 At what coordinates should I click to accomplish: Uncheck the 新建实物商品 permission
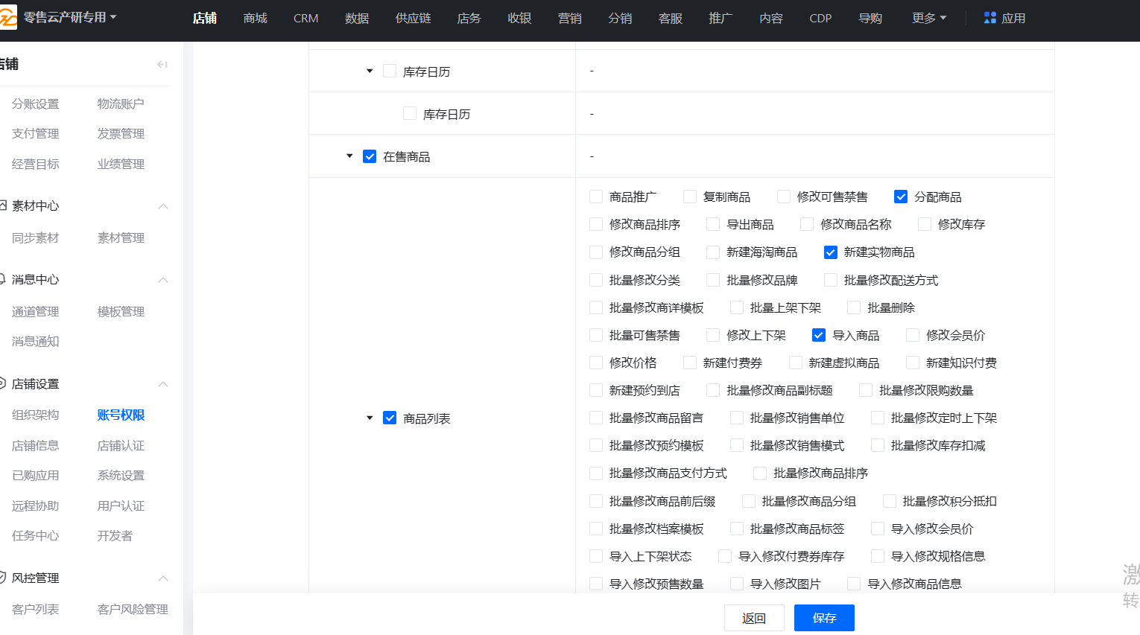[x=831, y=252]
